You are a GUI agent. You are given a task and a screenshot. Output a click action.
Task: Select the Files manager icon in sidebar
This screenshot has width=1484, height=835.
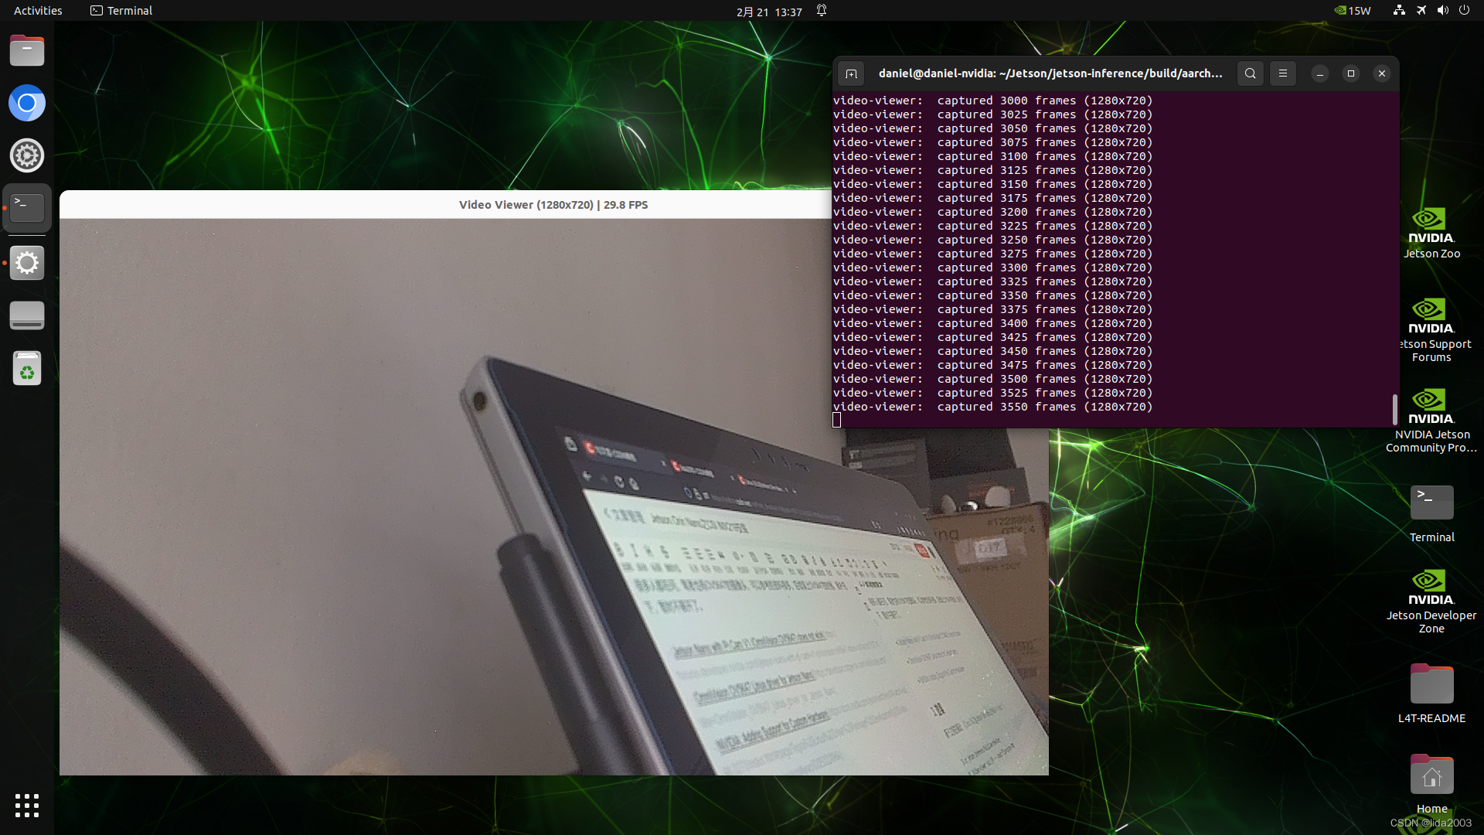tap(26, 50)
